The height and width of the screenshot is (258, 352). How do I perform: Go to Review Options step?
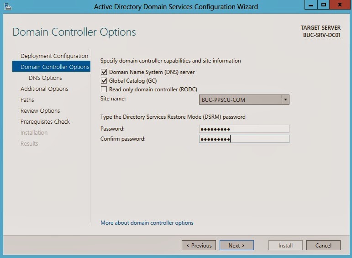40,111
